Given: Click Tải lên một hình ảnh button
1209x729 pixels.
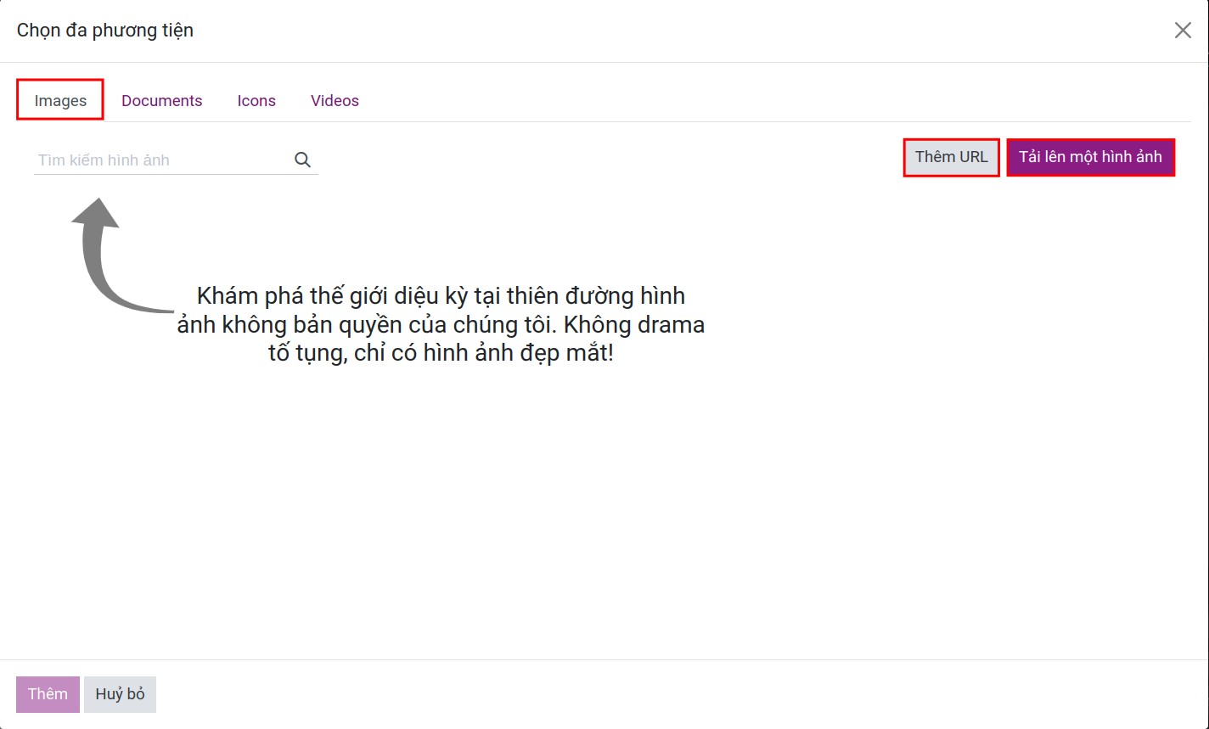Looking at the screenshot, I should pos(1091,157).
